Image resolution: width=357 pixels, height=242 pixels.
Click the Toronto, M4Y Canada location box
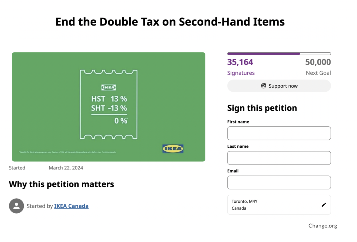[x=279, y=205]
